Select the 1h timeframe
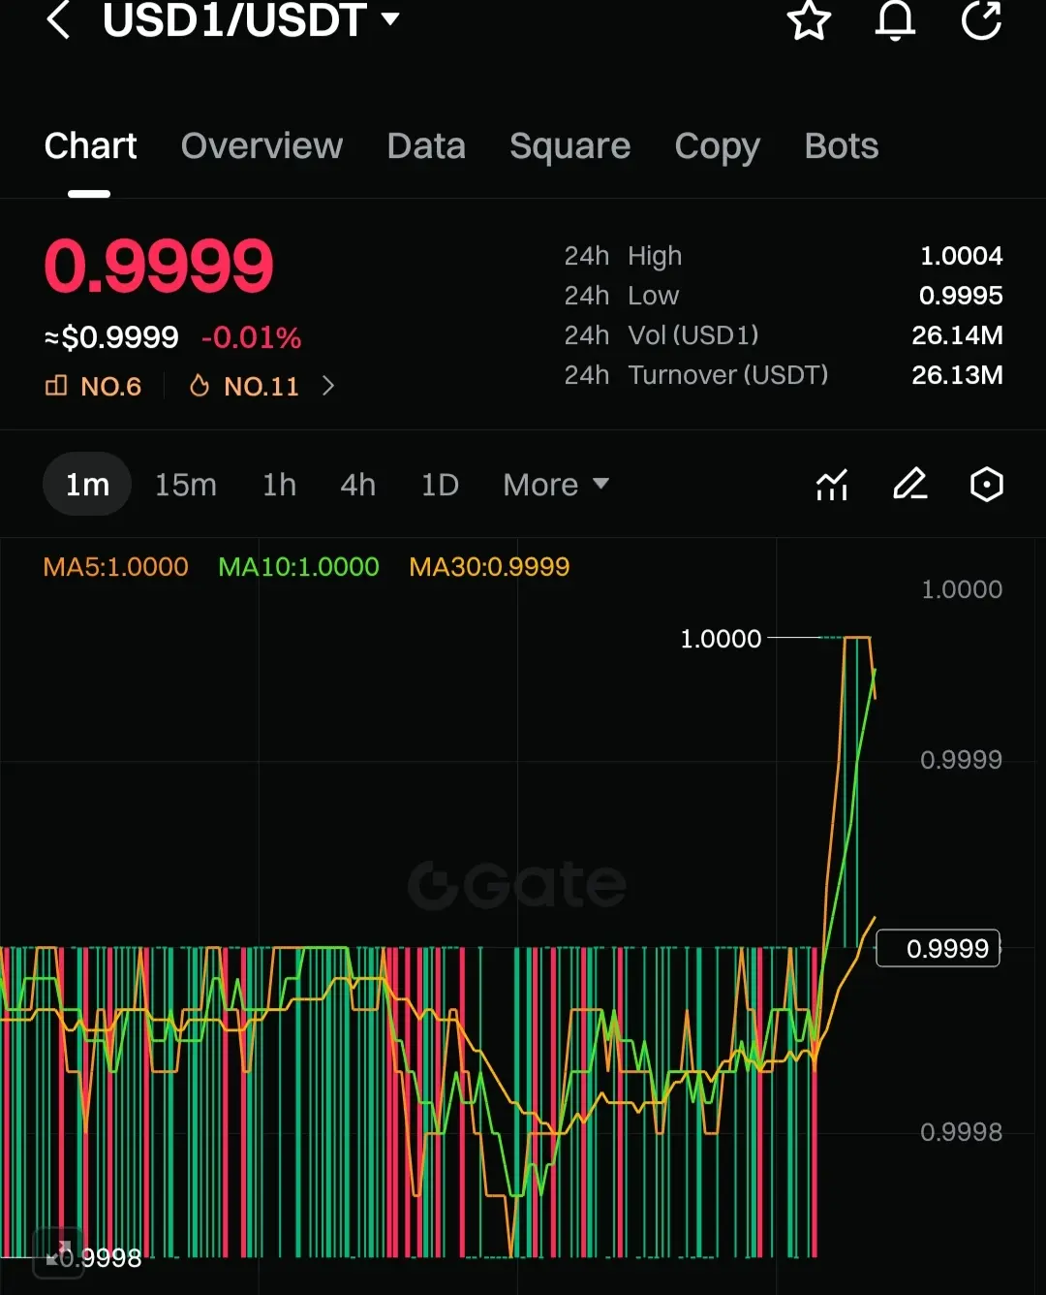Image resolution: width=1046 pixels, height=1295 pixels. (x=279, y=485)
